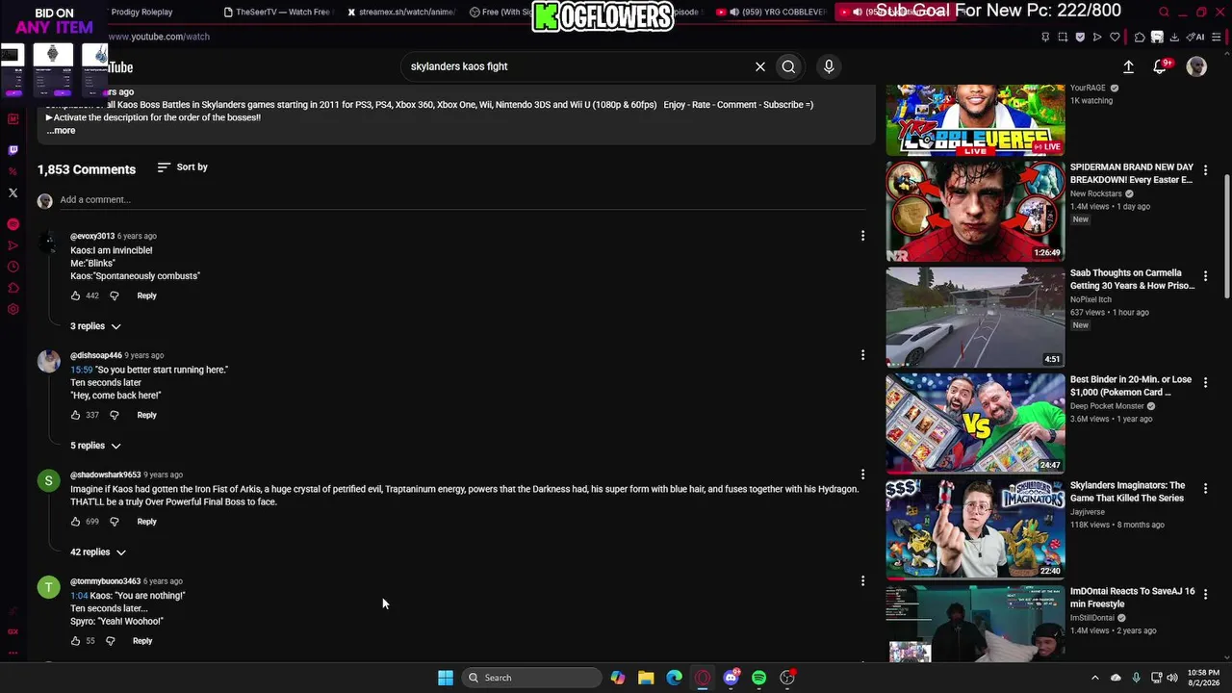Like the comment by @evoxy3013
The height and width of the screenshot is (693, 1232).
tap(75, 295)
